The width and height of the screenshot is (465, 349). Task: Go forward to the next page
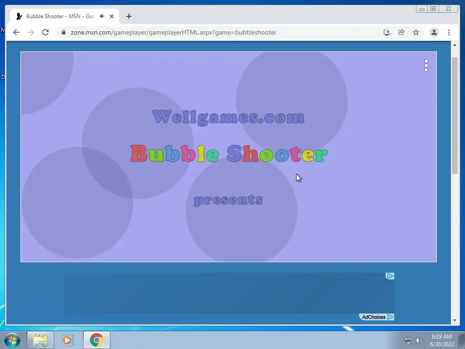coord(31,32)
